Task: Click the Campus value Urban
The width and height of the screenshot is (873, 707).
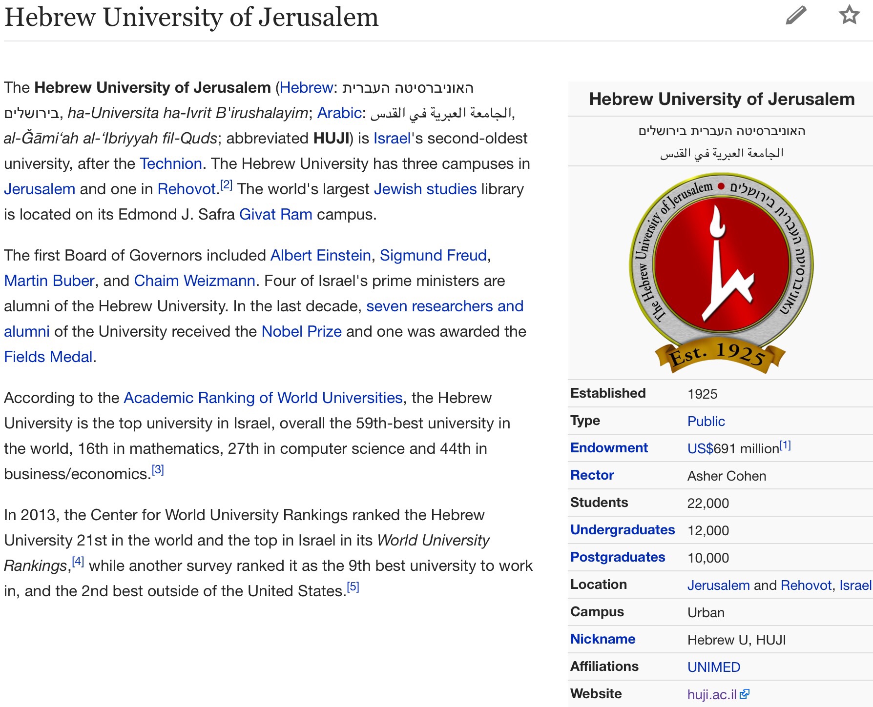Action: (x=706, y=612)
